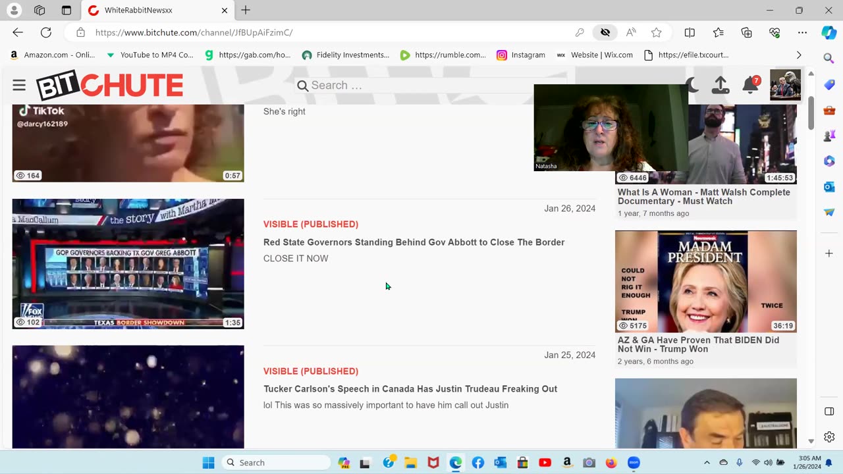Open the rumble.com bookmark
Viewport: 843px width, 474px height.
pyautogui.click(x=443, y=55)
